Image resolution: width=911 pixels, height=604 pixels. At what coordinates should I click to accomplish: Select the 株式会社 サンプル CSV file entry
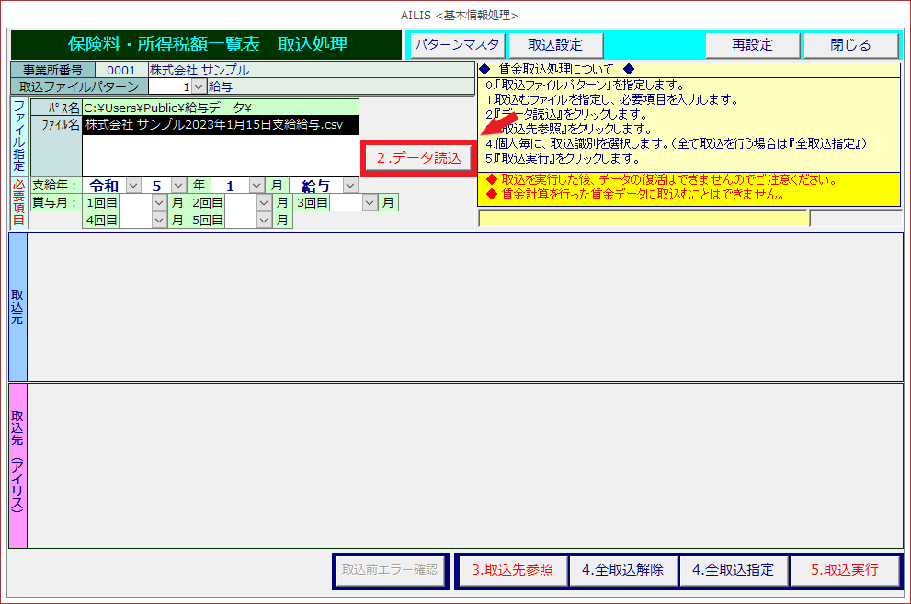(x=220, y=125)
